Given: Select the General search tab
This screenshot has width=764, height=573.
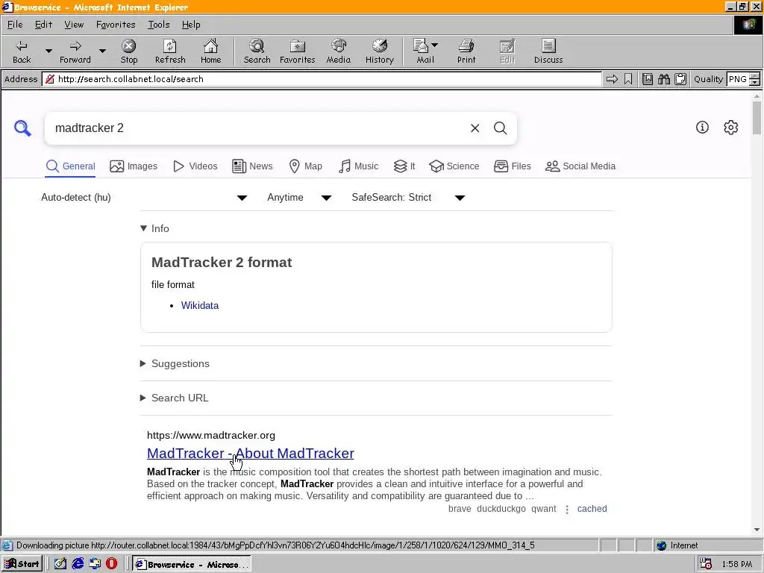Looking at the screenshot, I should [x=70, y=166].
